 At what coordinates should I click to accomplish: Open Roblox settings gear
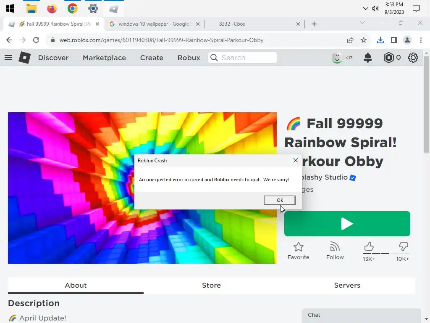413,58
